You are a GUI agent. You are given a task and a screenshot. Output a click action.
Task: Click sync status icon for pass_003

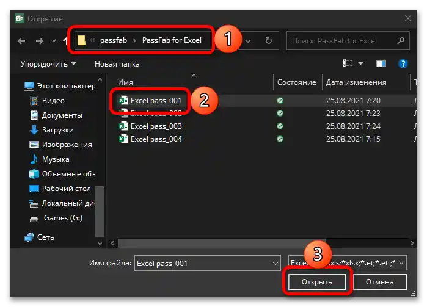(280, 126)
